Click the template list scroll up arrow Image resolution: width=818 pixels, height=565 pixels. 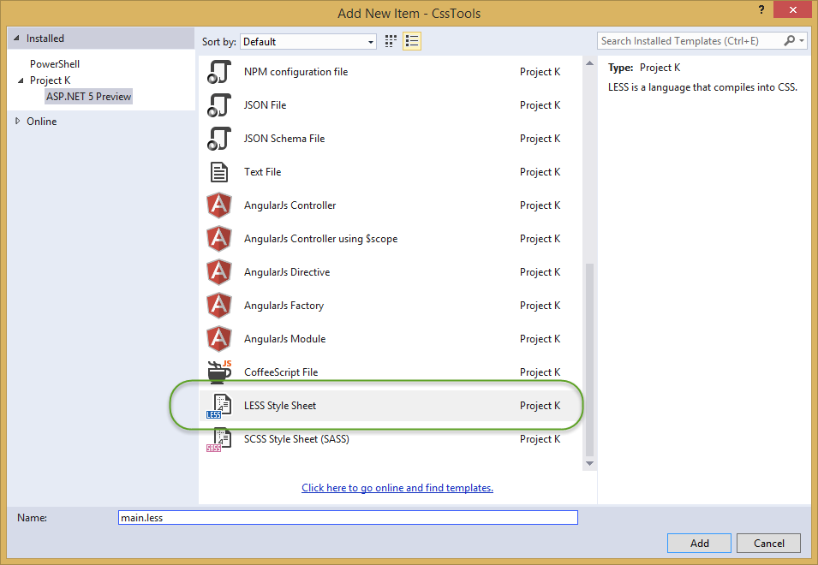[589, 63]
